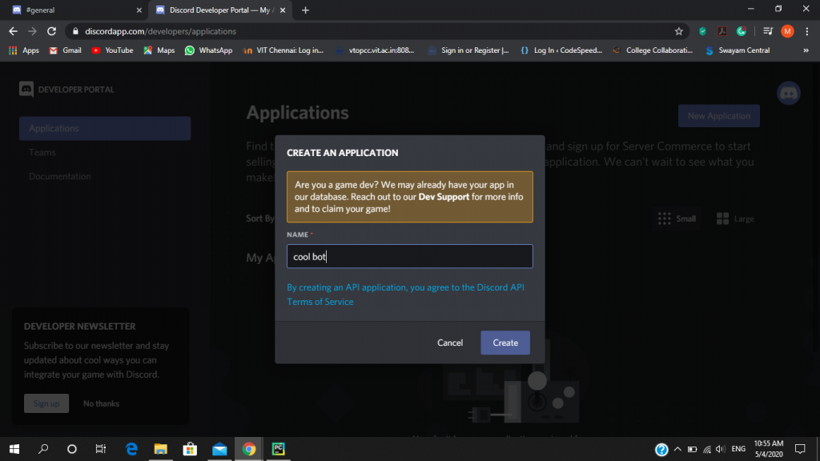Open Chrome's three-dot menu
The height and width of the screenshot is (461, 820).
(807, 31)
